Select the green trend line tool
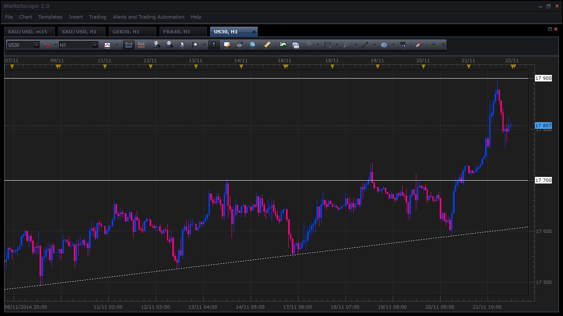 [365, 45]
